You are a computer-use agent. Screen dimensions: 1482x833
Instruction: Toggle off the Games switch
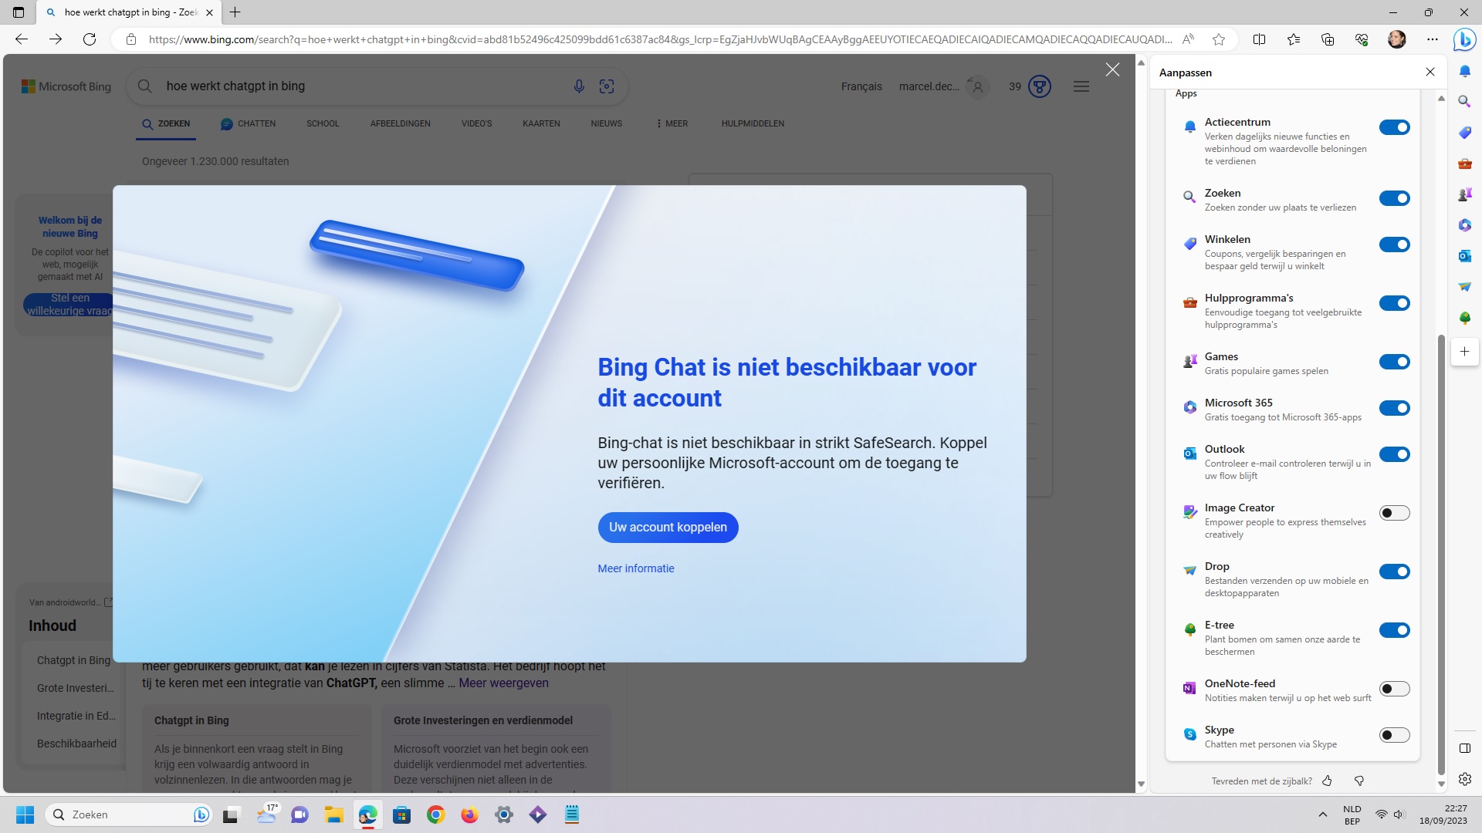point(1394,362)
